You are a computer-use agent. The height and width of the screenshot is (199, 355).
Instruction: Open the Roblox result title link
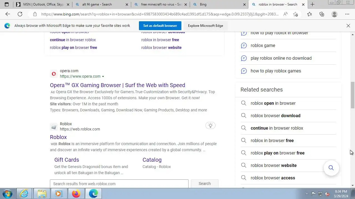(58, 137)
